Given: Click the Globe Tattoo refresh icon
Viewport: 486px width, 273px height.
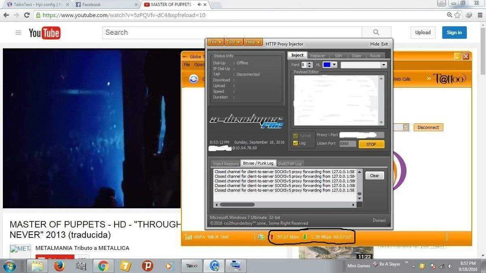Looking at the screenshot, I should coord(194,79).
